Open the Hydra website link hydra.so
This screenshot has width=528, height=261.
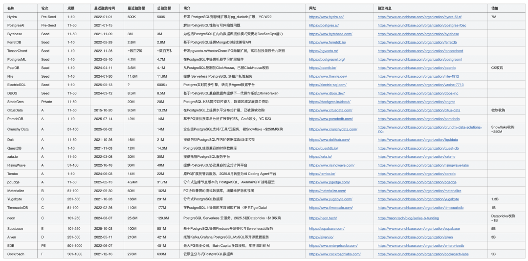326,17
